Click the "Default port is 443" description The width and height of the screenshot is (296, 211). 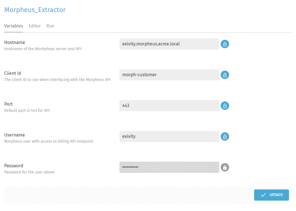click(27, 110)
